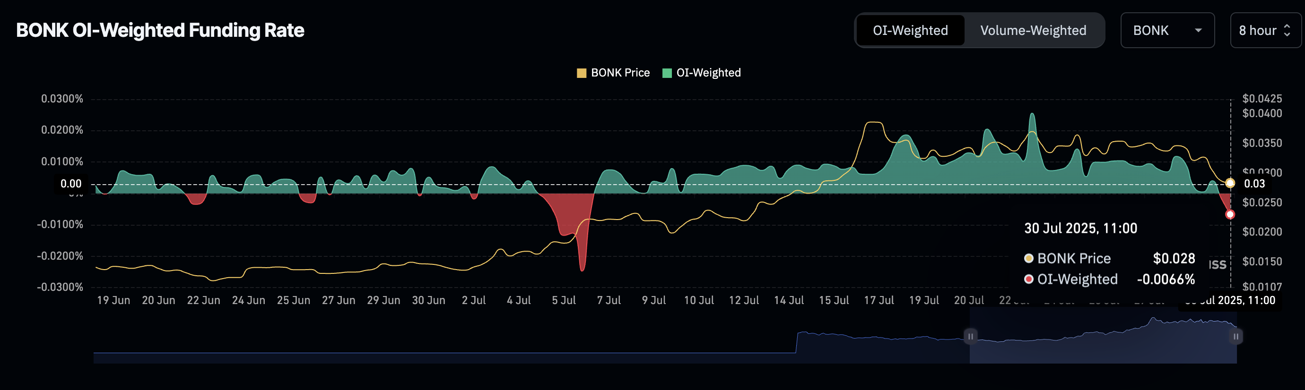
Task: Toggle BONK Price series in legend
Action: pyautogui.click(x=613, y=73)
